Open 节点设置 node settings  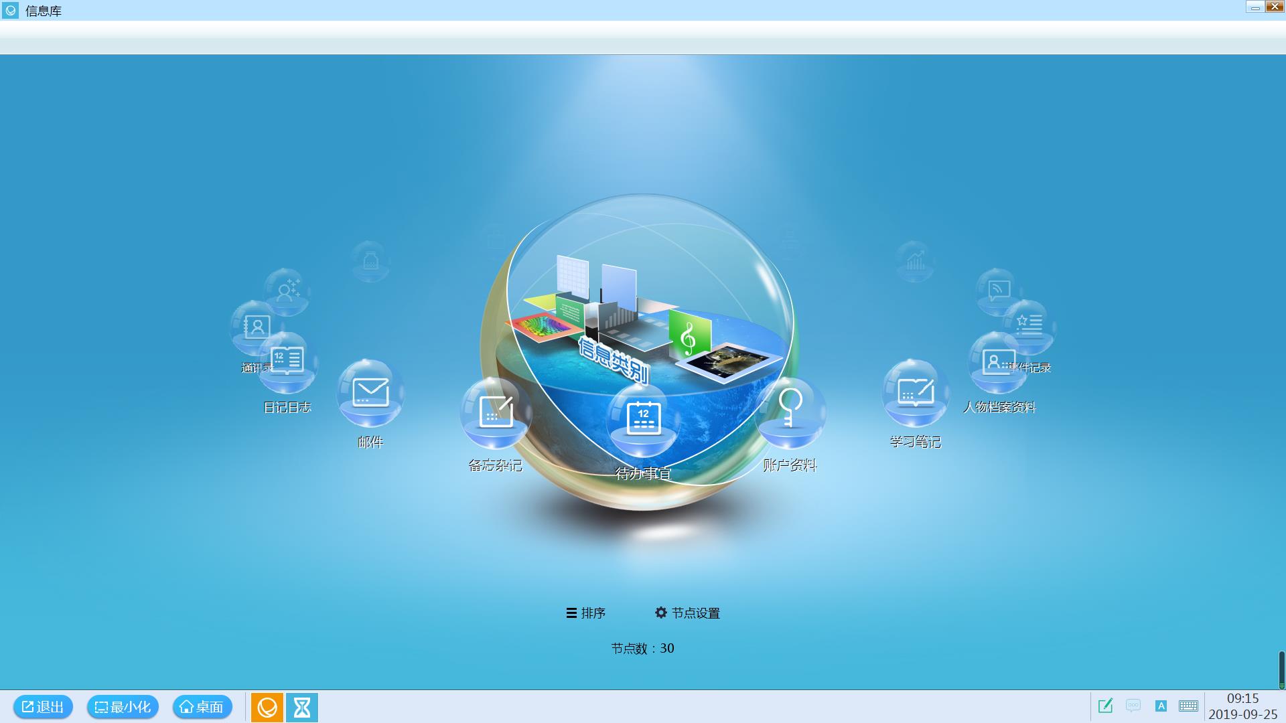(x=687, y=613)
